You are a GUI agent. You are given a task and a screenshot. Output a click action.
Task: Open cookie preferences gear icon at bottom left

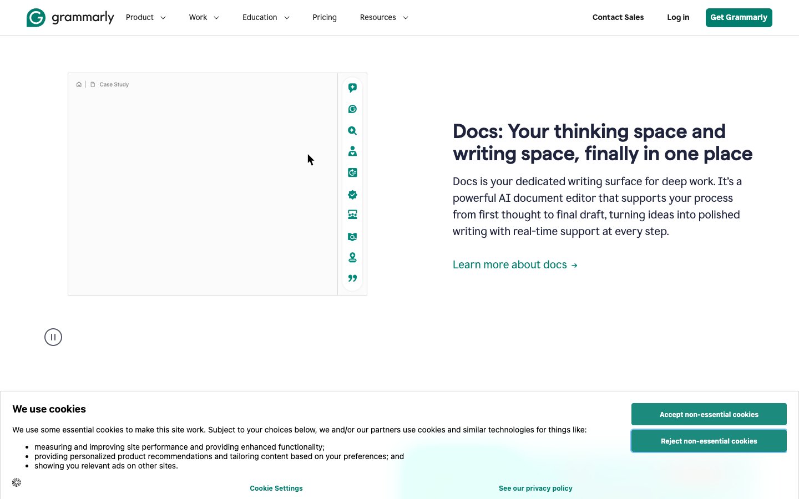tap(17, 482)
